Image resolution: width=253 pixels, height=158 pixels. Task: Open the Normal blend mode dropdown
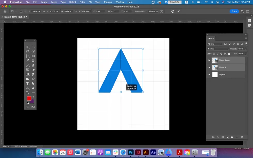pos(218,49)
